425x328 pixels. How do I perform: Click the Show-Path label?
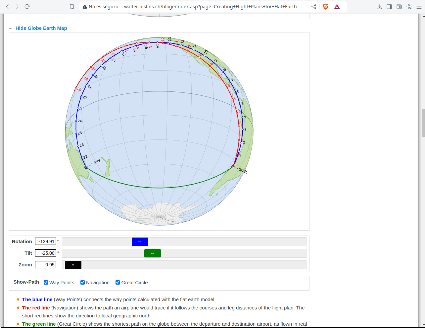tap(26, 282)
